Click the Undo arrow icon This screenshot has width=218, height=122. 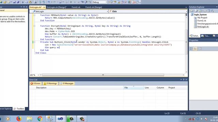(49, 2)
